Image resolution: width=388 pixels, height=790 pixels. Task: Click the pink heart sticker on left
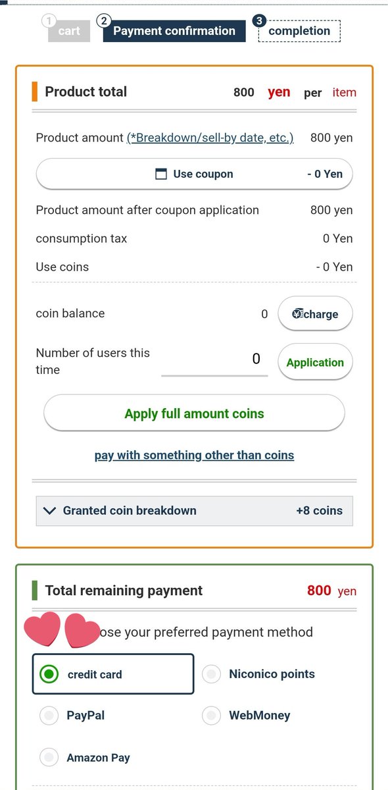click(x=42, y=629)
